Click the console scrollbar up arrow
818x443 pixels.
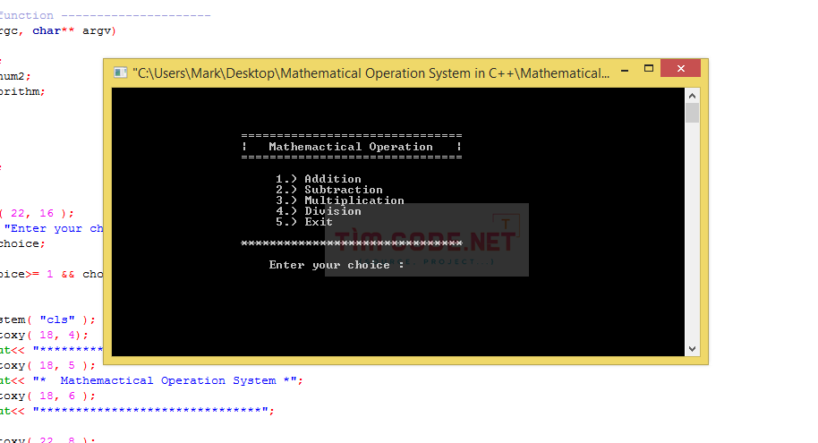[x=693, y=96]
